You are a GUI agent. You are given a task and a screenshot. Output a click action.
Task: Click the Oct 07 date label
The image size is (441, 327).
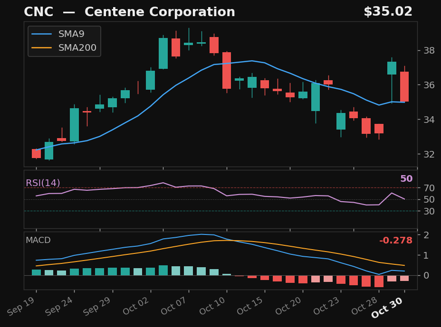174,306
